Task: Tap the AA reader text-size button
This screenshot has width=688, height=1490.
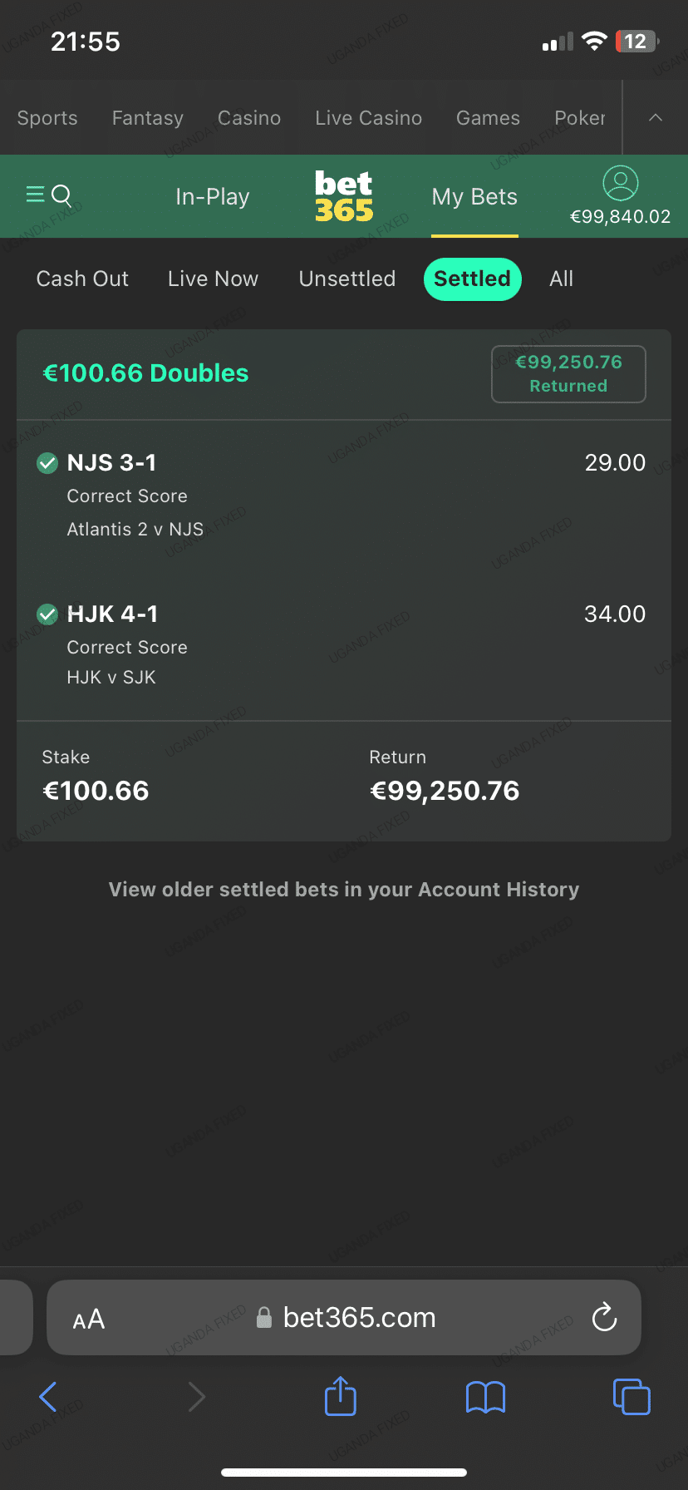Action: coord(89,1319)
